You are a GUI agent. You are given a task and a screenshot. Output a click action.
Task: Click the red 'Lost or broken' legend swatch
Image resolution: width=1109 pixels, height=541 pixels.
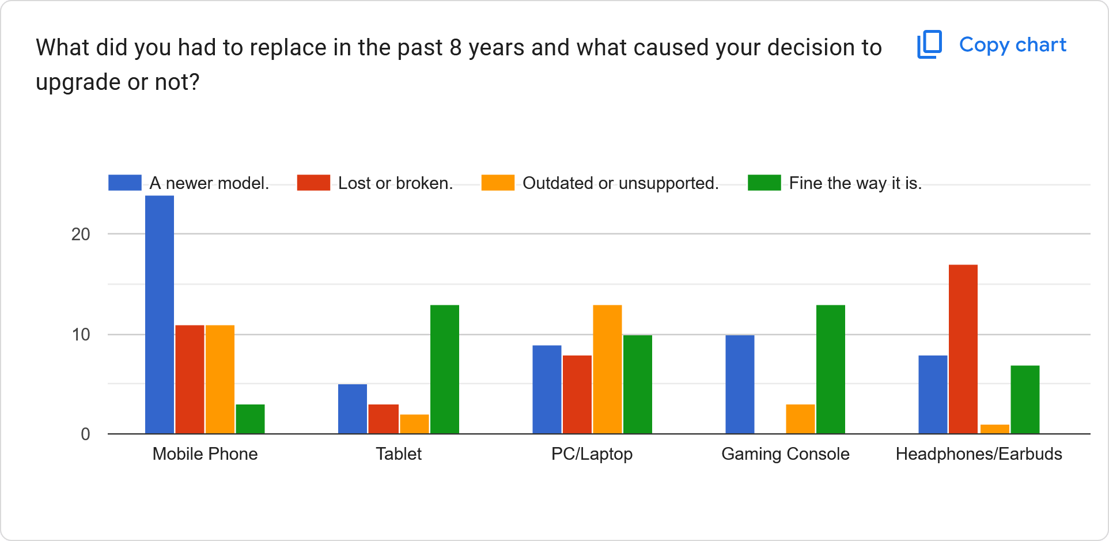coord(313,183)
